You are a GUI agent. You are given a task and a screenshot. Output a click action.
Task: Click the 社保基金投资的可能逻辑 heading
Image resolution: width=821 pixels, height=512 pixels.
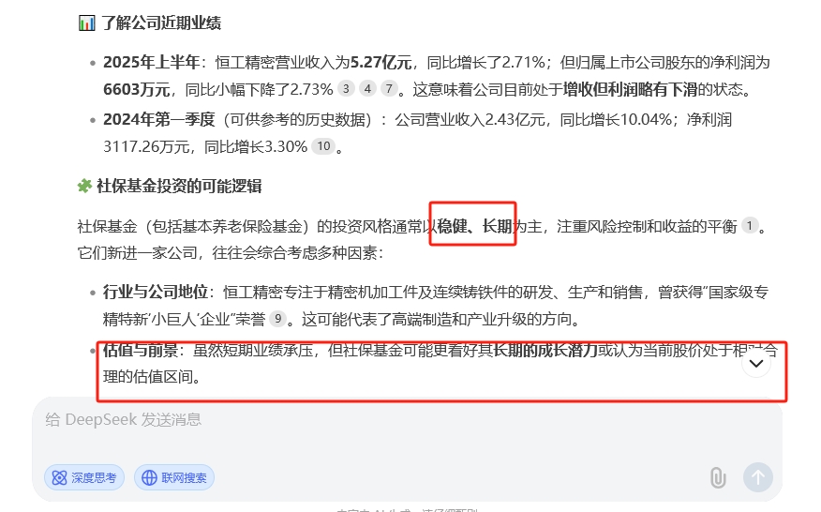pos(179,186)
